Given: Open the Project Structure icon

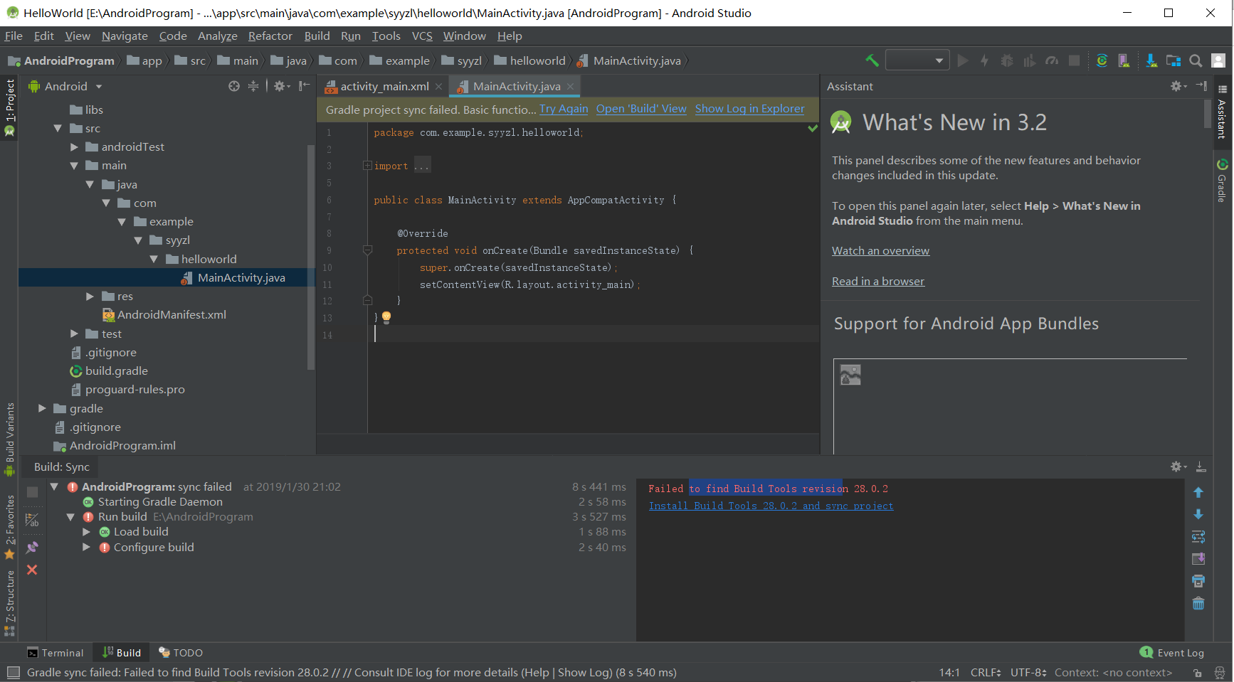Looking at the screenshot, I should pos(1174,60).
